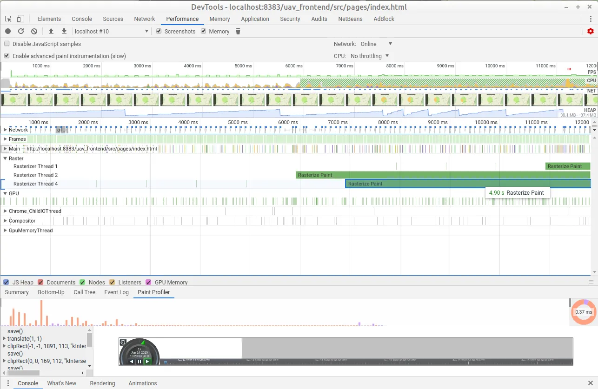Expand the Frames track
The image size is (598, 389).
[5, 139]
